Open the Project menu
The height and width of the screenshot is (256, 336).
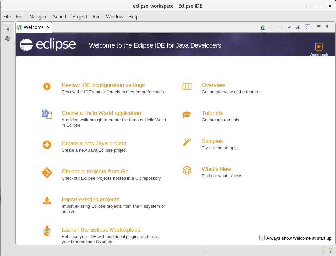[80, 17]
